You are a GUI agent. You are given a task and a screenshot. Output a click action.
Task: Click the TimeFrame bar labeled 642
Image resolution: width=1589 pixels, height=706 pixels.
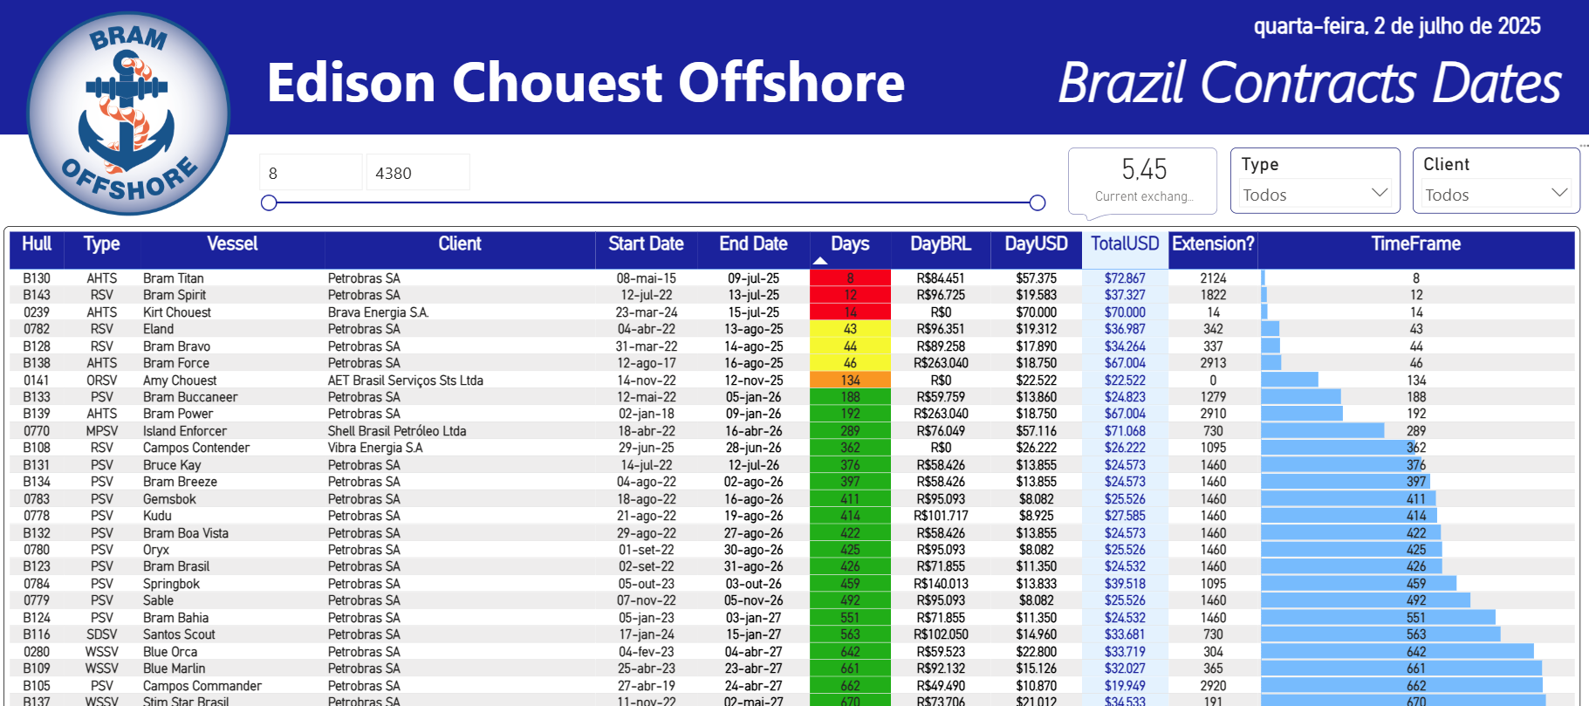point(1398,652)
